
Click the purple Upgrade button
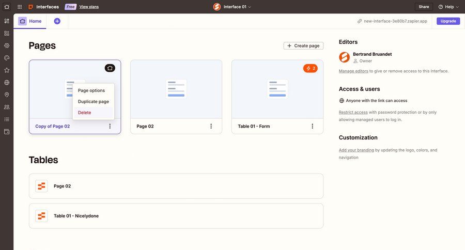[448, 21]
